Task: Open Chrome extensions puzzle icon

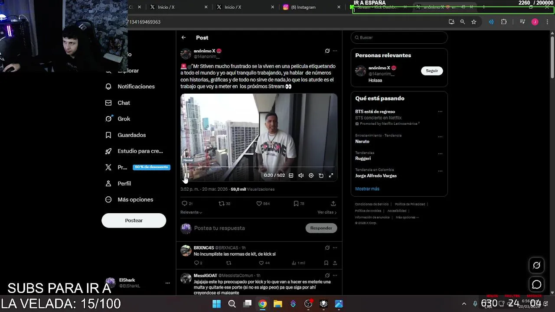Action: click(504, 22)
